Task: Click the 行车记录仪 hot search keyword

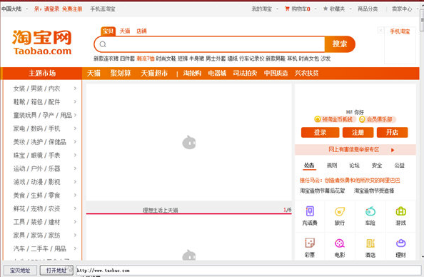Action: click(251, 59)
